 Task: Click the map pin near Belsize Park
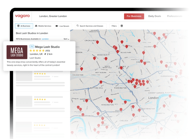tap(118, 52)
